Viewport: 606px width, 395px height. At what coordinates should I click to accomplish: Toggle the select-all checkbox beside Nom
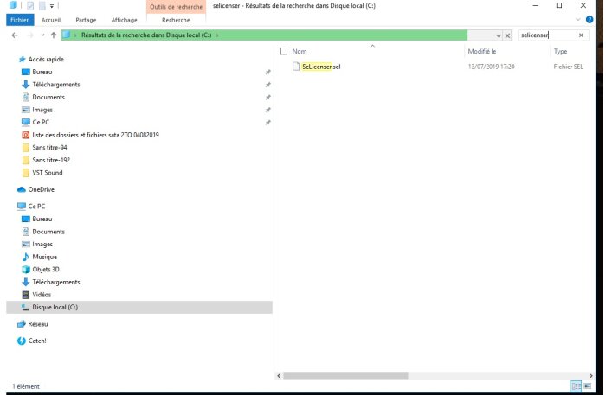click(284, 51)
